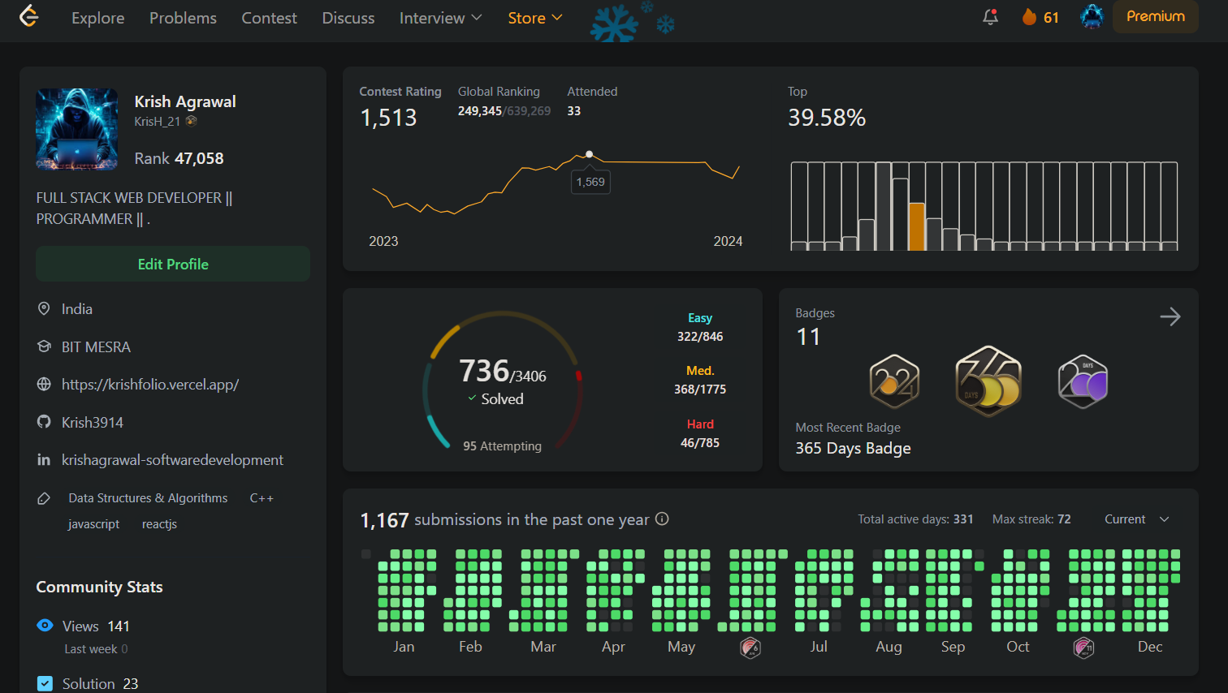Image resolution: width=1228 pixels, height=693 pixels.
Task: Click Med. 368/1775 stats
Action: [x=700, y=380]
